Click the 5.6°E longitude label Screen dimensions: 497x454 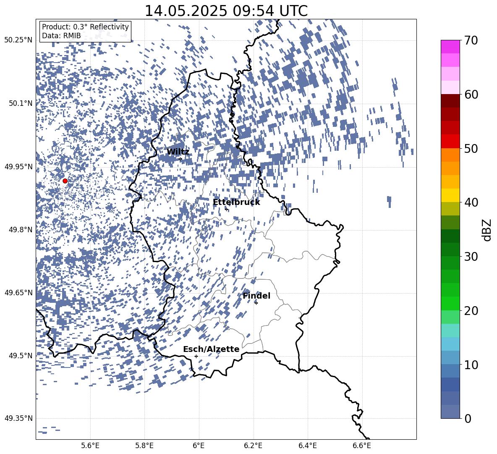tap(90, 446)
